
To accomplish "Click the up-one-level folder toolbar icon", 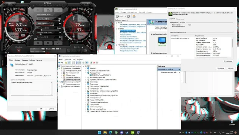I will click(x=66, y=62).
